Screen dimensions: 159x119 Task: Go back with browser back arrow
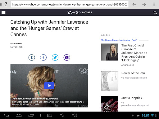click(134, 4)
